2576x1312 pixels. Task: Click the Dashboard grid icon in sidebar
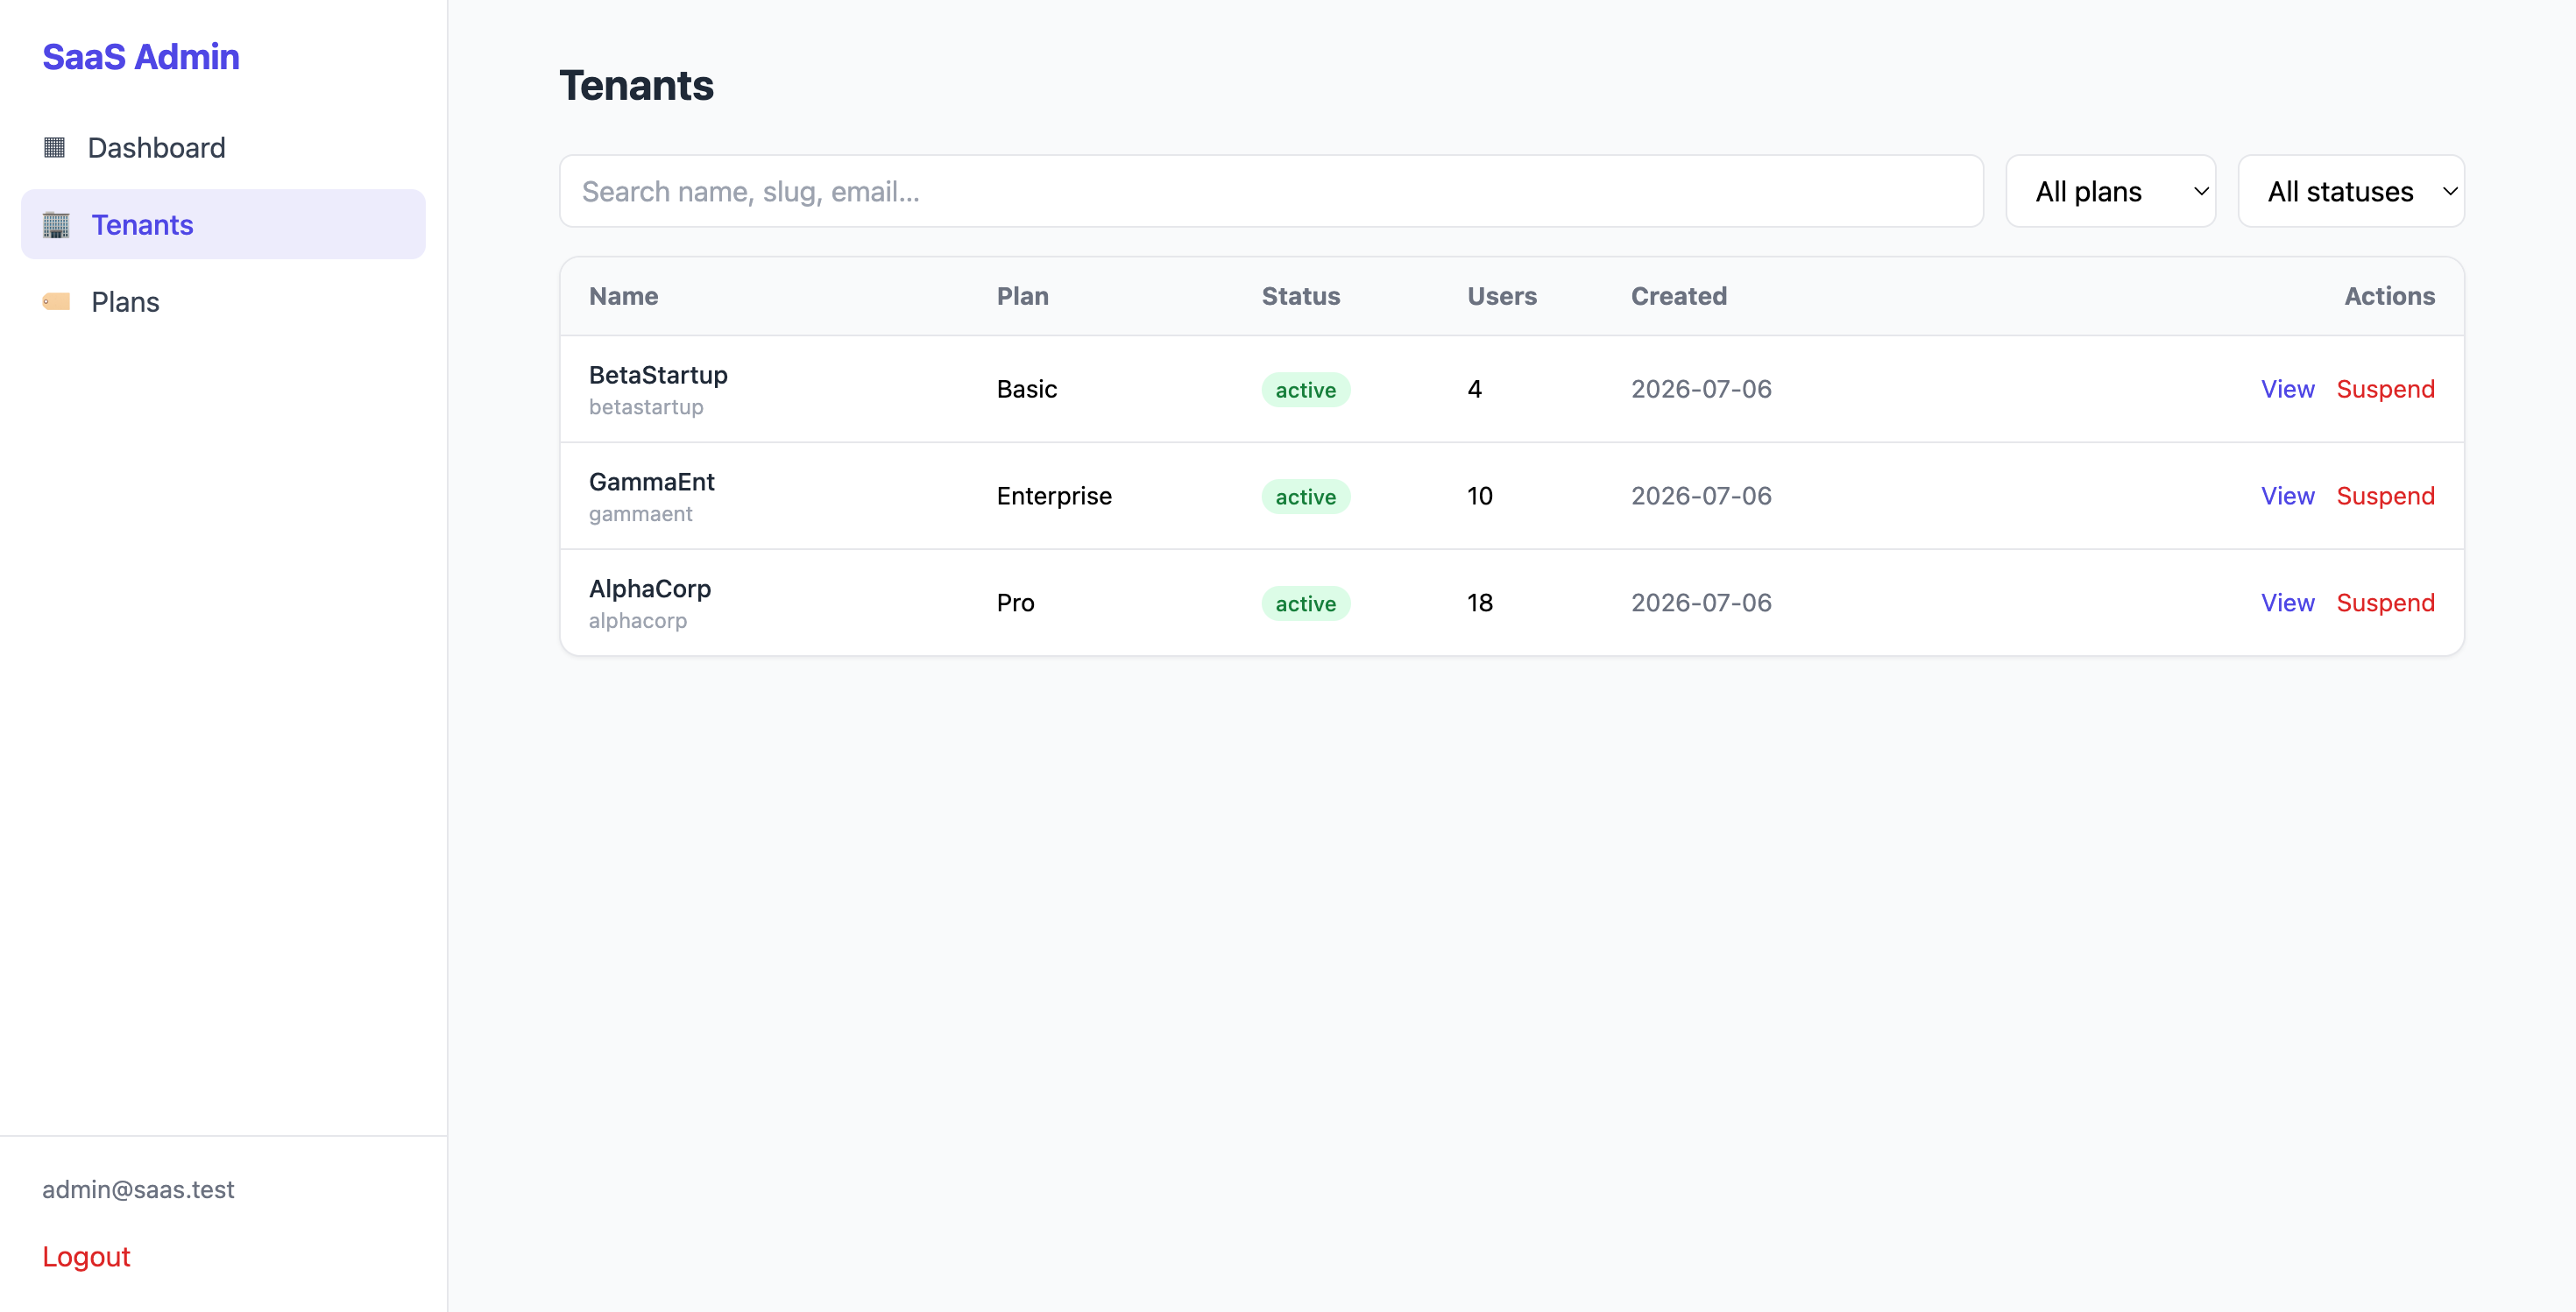click(54, 148)
